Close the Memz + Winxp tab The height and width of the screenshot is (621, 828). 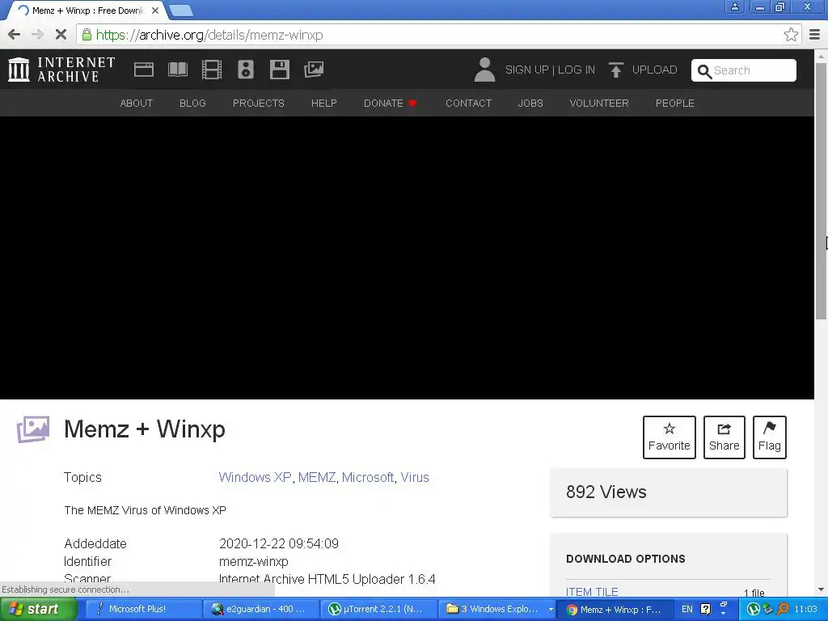(155, 10)
